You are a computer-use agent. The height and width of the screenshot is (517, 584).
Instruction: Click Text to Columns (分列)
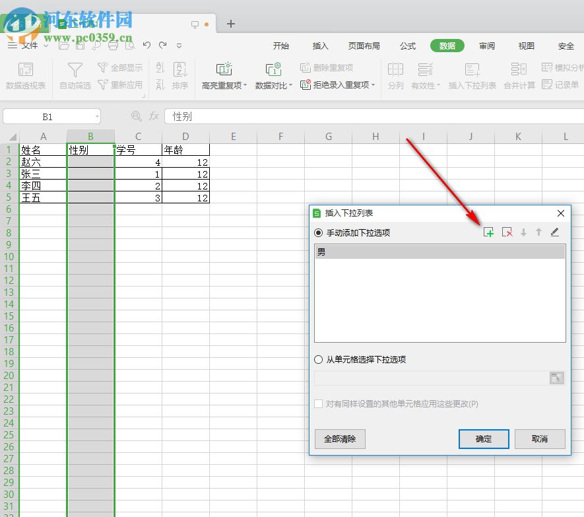tap(395, 76)
